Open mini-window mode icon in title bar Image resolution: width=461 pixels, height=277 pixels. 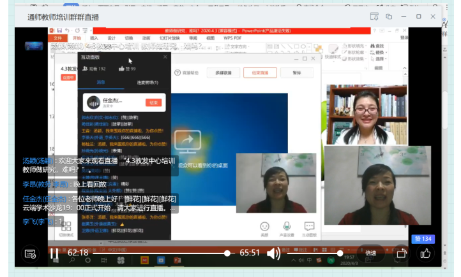click(x=374, y=17)
